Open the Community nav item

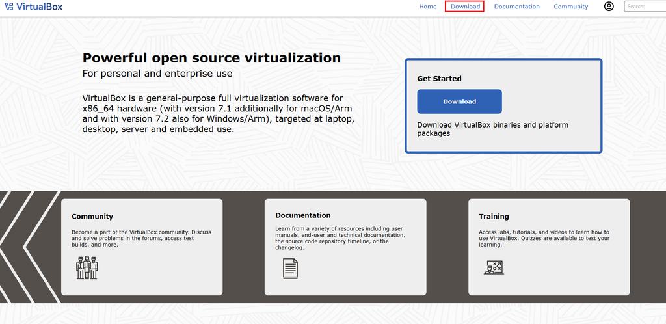[x=571, y=7]
